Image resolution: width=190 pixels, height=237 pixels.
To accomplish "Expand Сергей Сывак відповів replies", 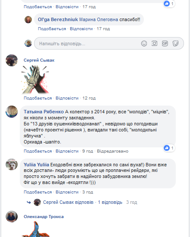I will coord(68,202).
